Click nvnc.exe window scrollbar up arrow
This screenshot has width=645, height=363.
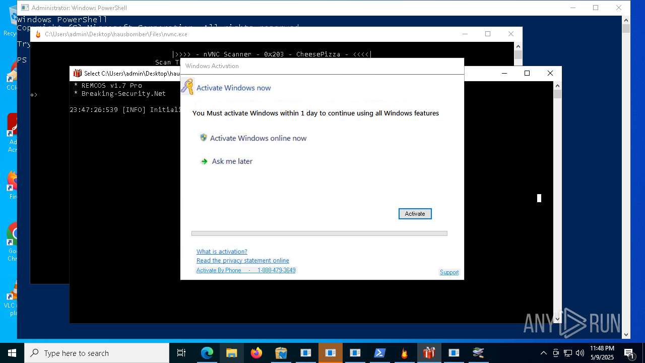tap(519, 46)
